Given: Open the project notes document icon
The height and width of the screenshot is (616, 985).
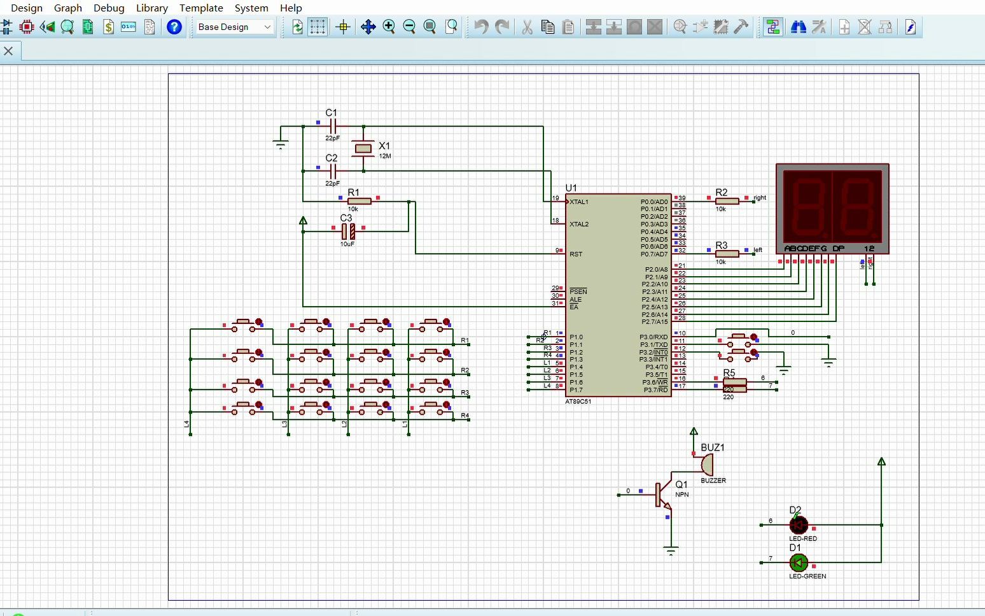Looking at the screenshot, I should pyautogui.click(x=150, y=27).
